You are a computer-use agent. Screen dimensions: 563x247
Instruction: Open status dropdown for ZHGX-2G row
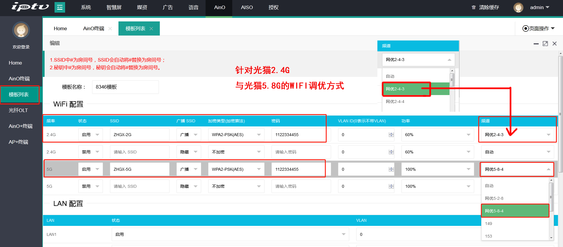click(90, 135)
